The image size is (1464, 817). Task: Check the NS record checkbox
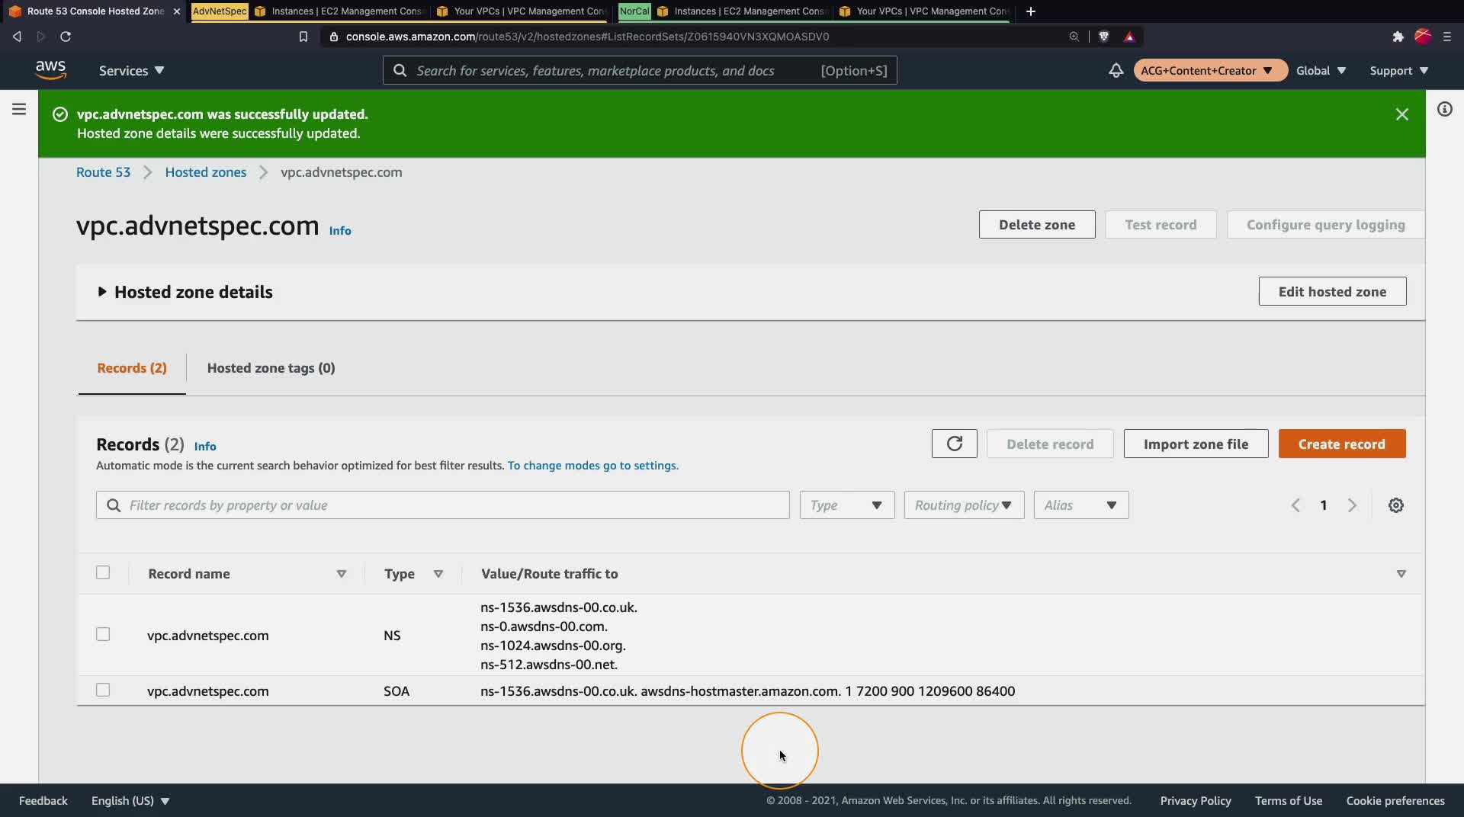point(103,634)
